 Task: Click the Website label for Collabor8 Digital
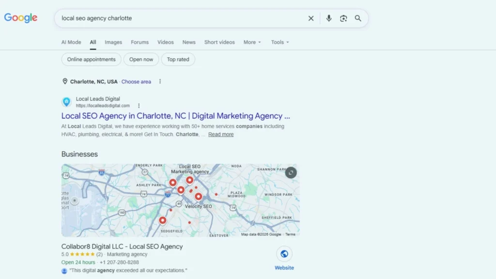coord(284,268)
